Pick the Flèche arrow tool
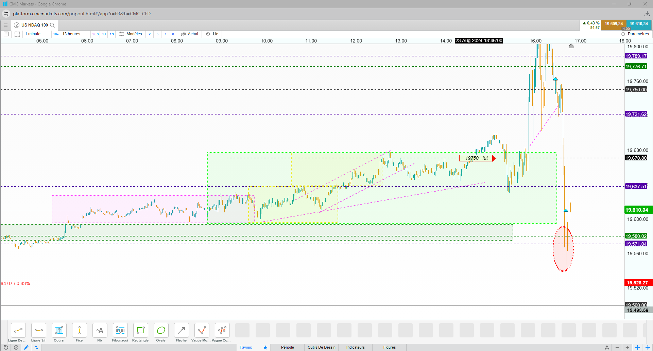This screenshot has width=653, height=351. [x=181, y=332]
